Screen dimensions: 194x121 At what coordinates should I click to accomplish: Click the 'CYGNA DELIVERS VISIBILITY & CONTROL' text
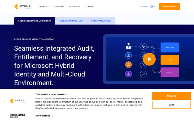(x=34, y=39)
